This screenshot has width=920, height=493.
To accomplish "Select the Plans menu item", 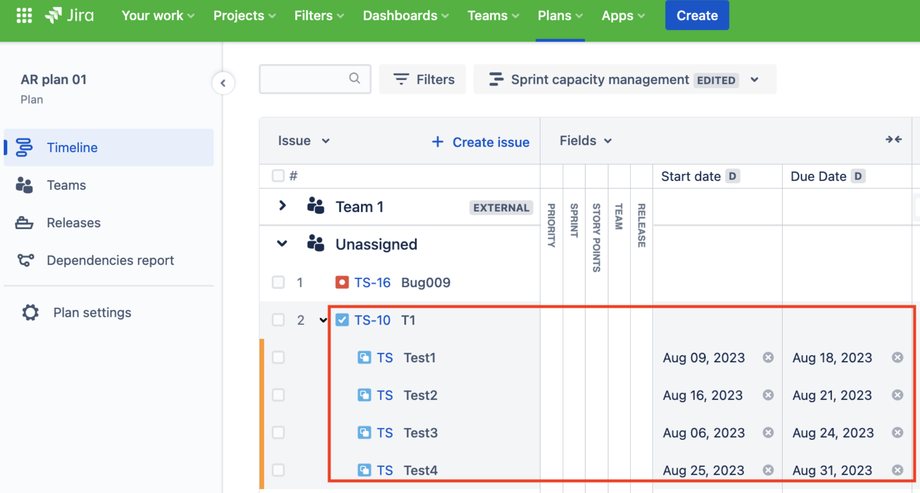I will 555,16.
